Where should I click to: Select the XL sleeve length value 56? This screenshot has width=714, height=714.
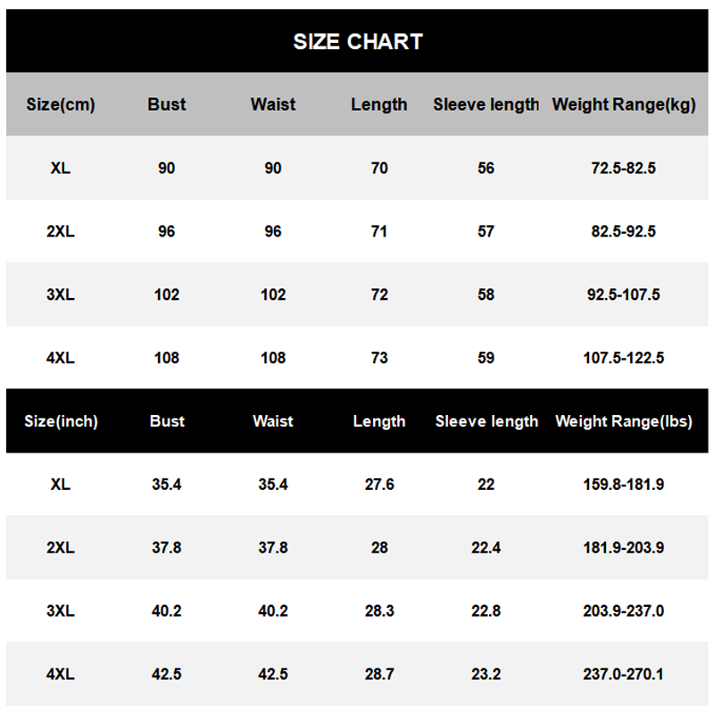click(486, 168)
